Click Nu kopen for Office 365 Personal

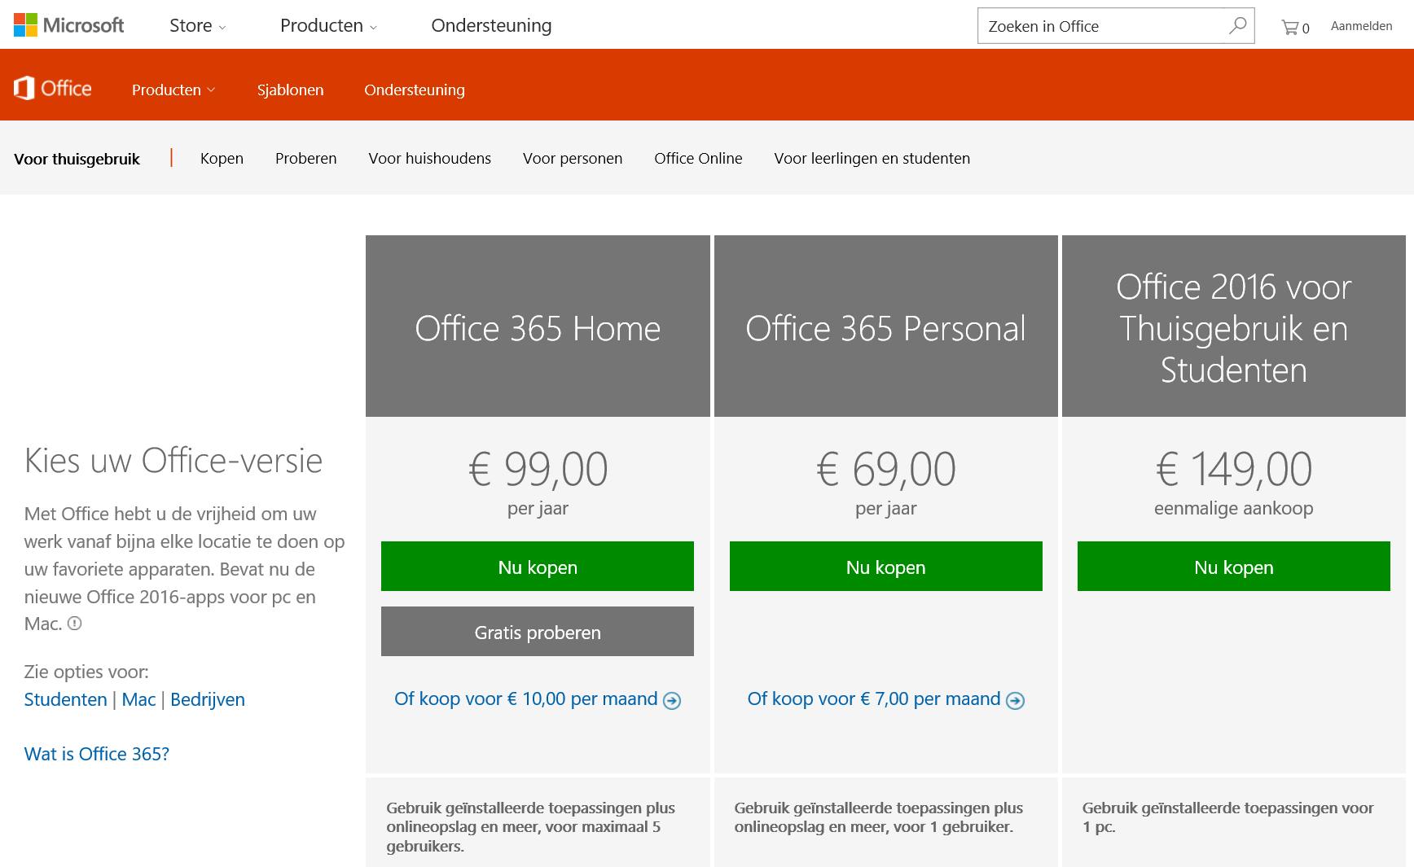(885, 567)
